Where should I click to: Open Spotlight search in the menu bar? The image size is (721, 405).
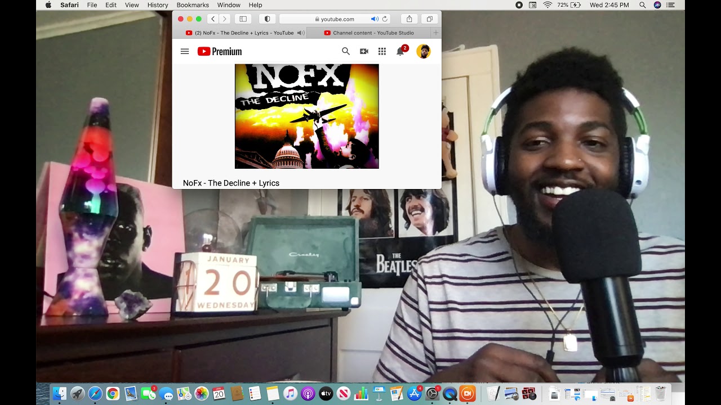click(x=643, y=5)
